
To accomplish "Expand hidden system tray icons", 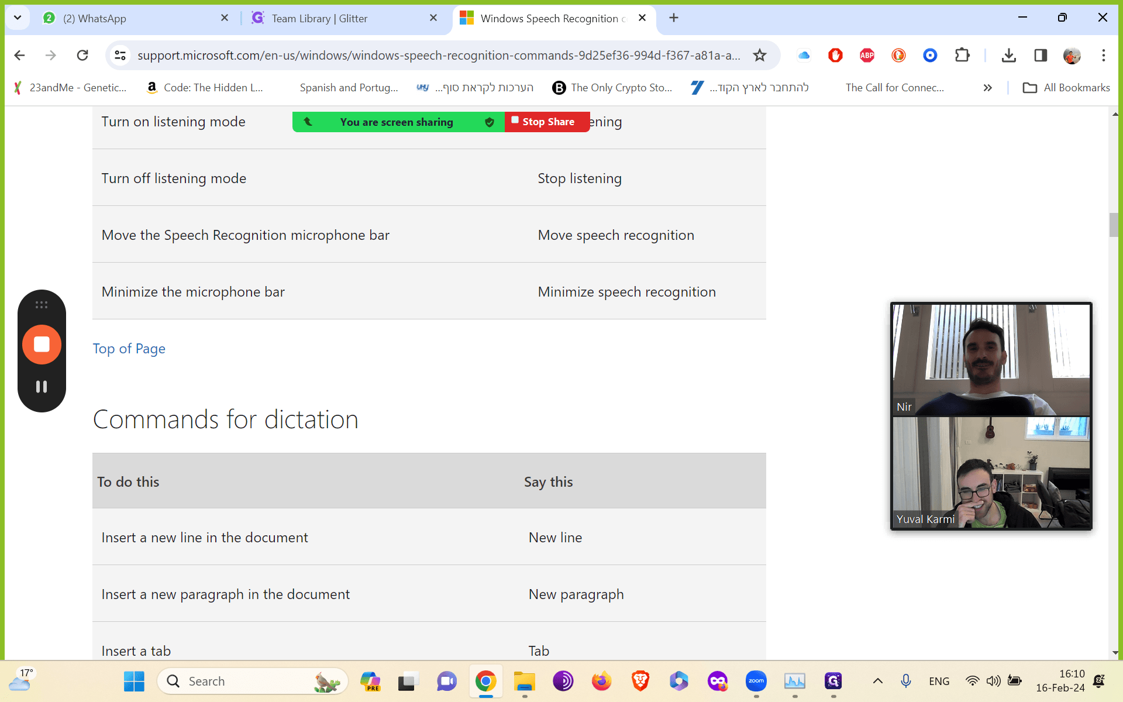I will (x=877, y=681).
